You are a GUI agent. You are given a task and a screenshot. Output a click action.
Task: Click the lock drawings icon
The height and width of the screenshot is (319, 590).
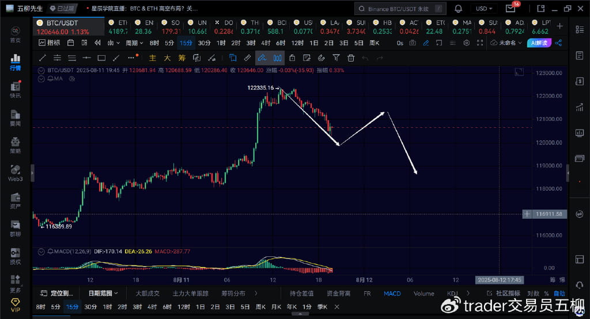point(292,58)
